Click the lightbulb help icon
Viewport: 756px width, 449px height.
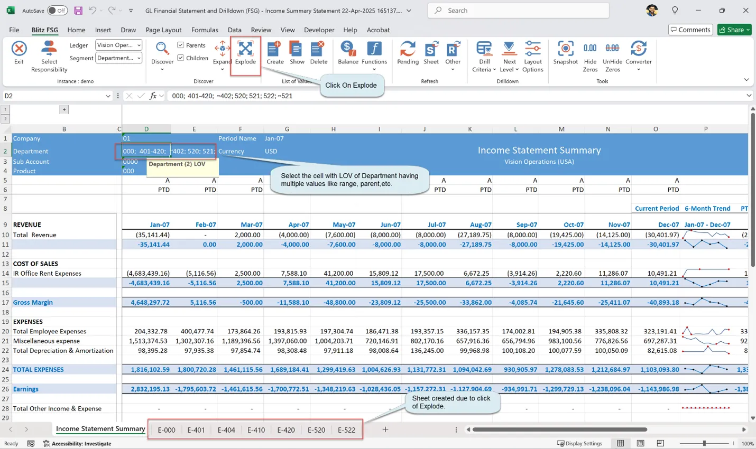(675, 11)
